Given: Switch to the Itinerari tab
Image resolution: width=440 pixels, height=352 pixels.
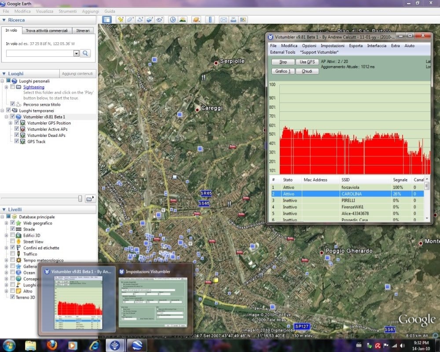Looking at the screenshot, I should pos(83,31).
